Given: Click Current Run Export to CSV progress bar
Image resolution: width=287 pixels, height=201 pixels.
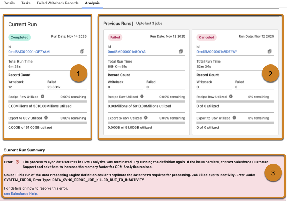Looking at the screenshot, I should (x=47, y=123).
